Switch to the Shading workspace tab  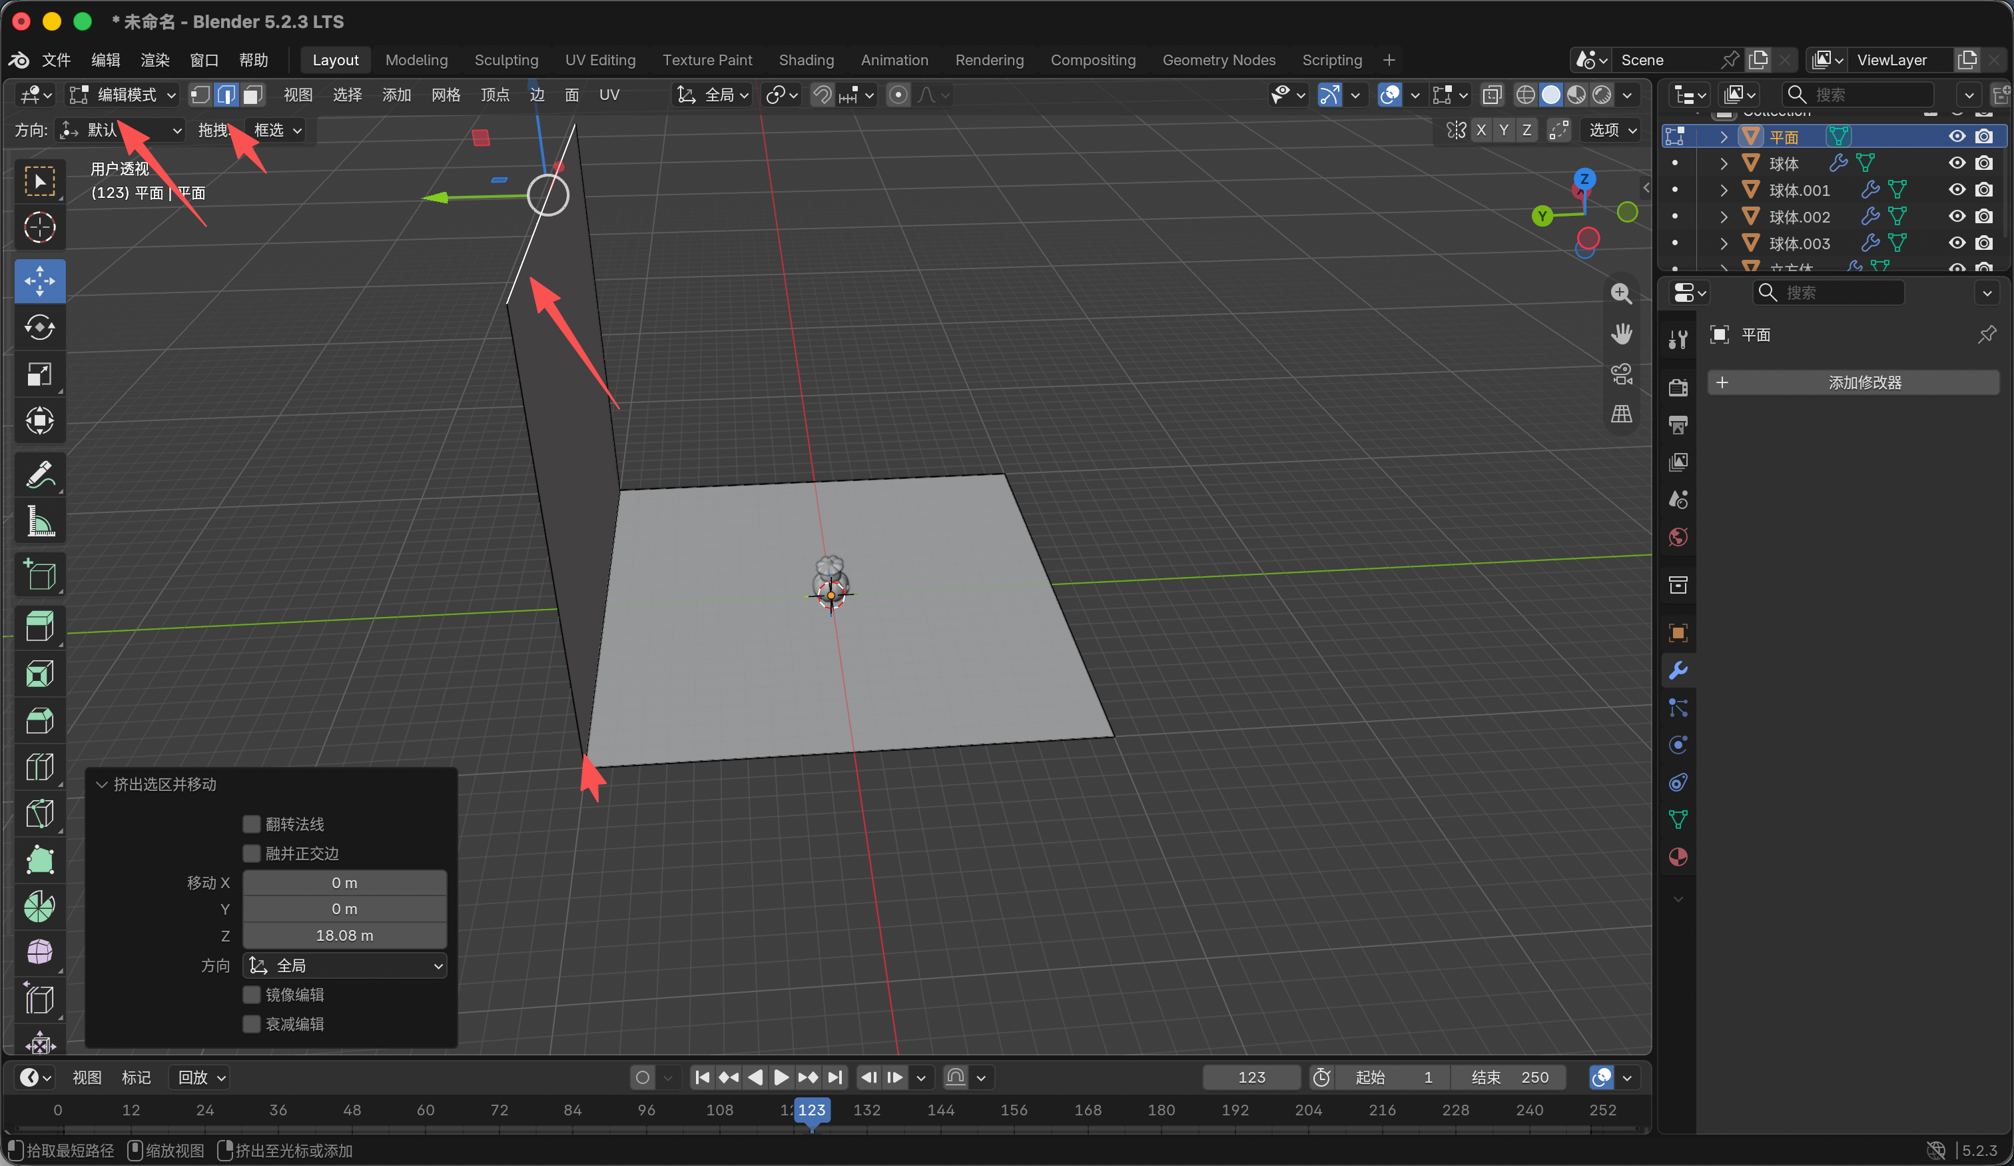(806, 60)
